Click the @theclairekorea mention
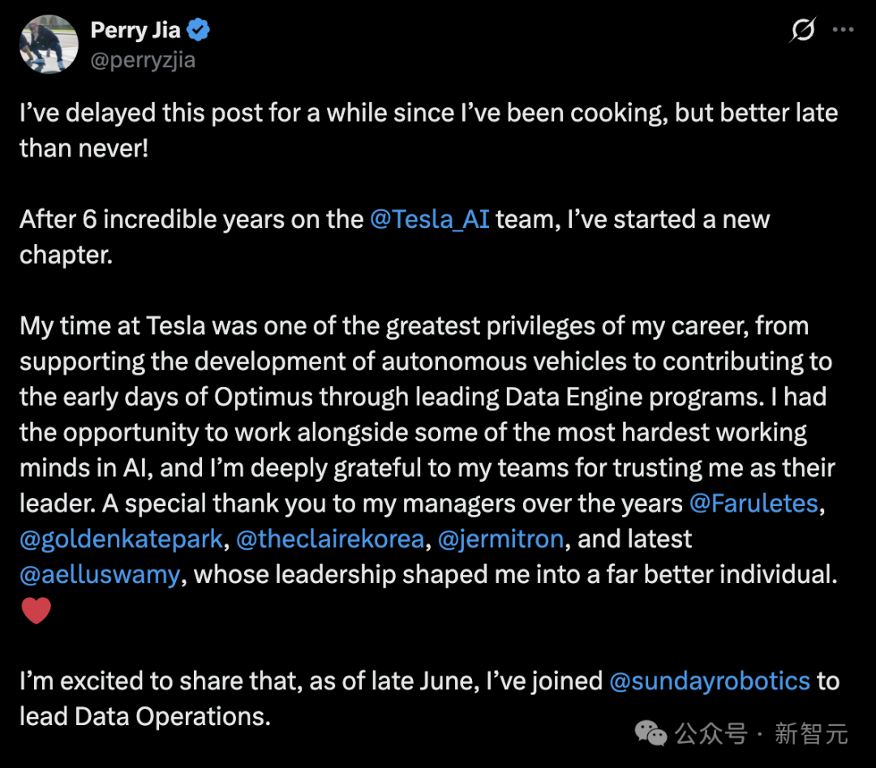Screen dimensions: 876x768 pos(328,538)
